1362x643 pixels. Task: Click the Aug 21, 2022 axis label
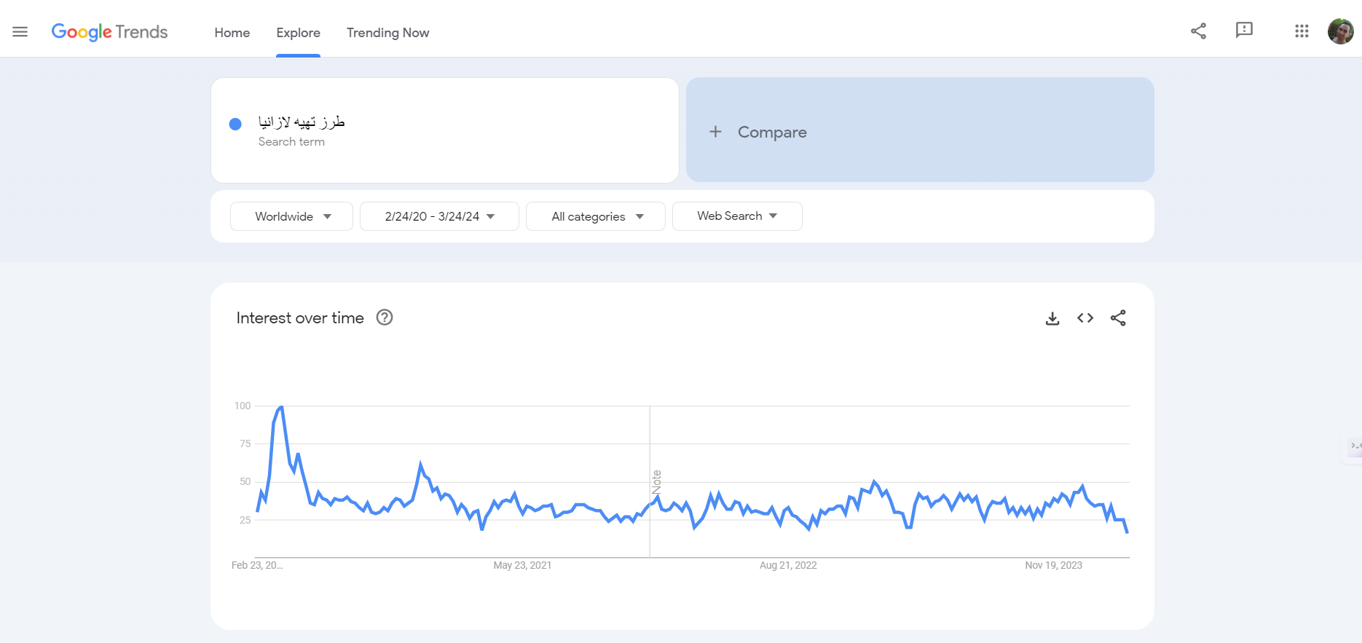point(788,565)
